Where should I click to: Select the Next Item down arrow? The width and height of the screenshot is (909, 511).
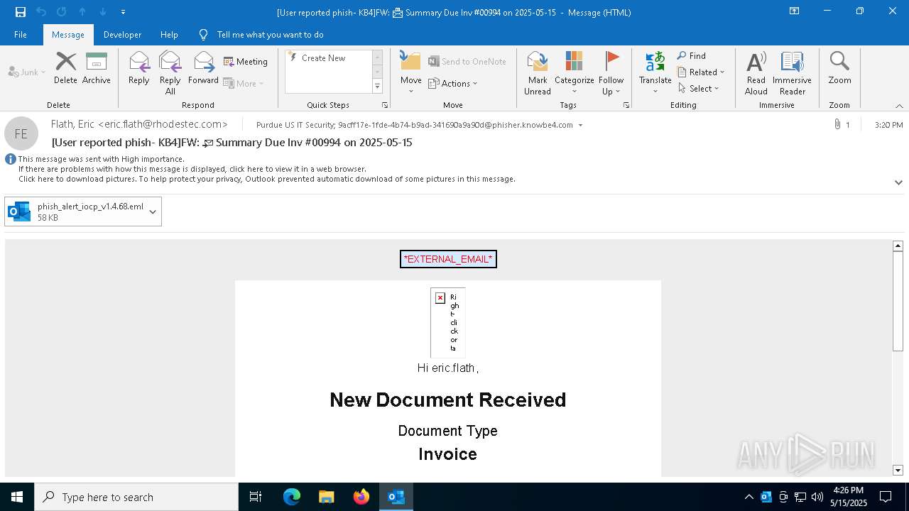tap(103, 12)
